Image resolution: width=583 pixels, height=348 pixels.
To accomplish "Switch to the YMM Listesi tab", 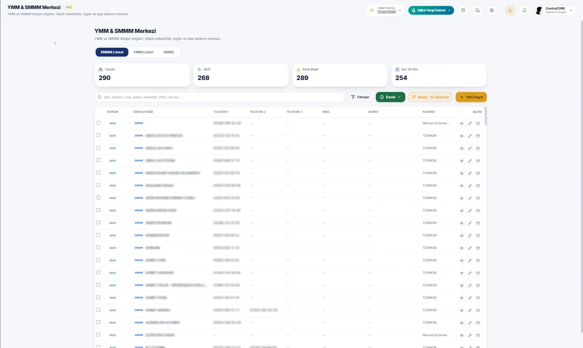I will click(x=143, y=52).
